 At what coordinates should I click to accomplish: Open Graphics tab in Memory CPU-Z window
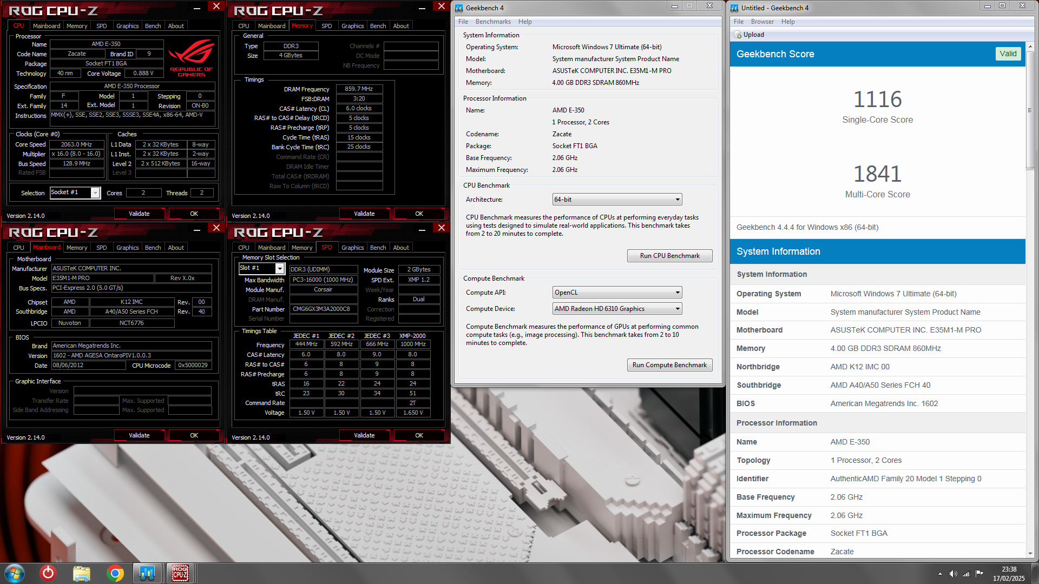pos(353,26)
